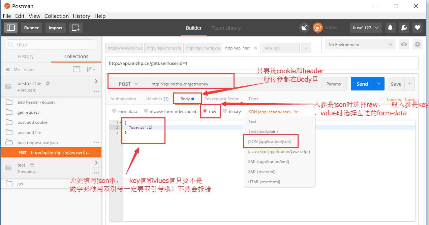Screen dimensions: 429x225
Task: Open the Edit menu
Action: tap(20, 16)
